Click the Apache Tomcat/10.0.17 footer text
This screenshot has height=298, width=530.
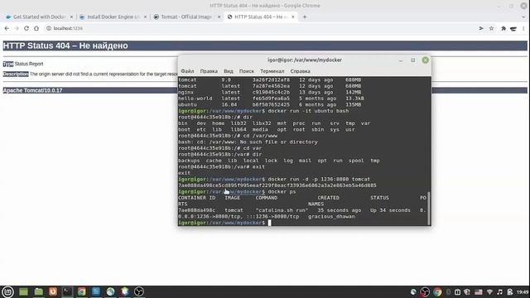[x=32, y=90]
